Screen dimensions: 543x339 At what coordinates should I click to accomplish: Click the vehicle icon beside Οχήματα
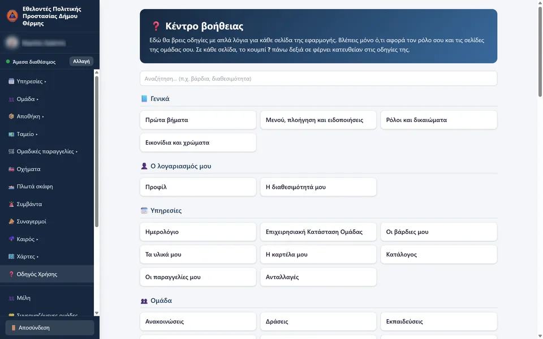click(x=11, y=169)
